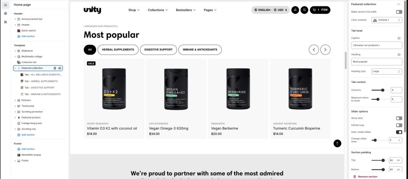Enable Make section full width toggle
This screenshot has height=179, width=408.
399,12
